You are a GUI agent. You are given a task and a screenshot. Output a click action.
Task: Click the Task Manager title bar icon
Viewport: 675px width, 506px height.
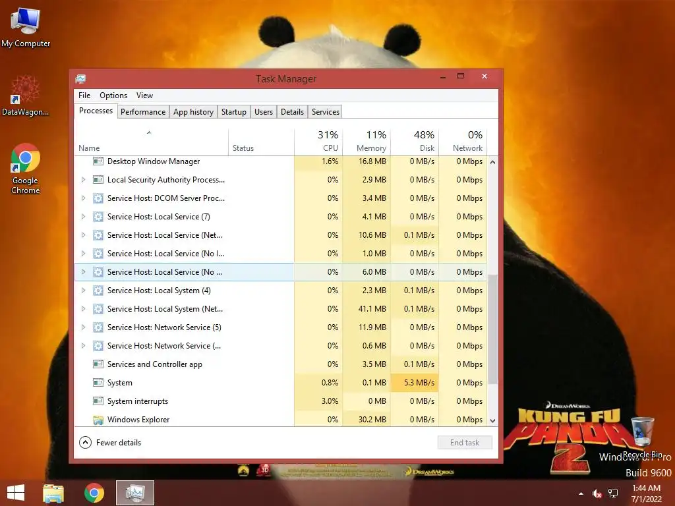point(80,79)
